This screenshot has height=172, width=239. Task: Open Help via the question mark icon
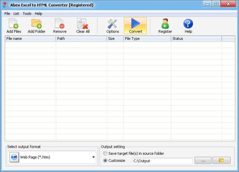tap(188, 26)
